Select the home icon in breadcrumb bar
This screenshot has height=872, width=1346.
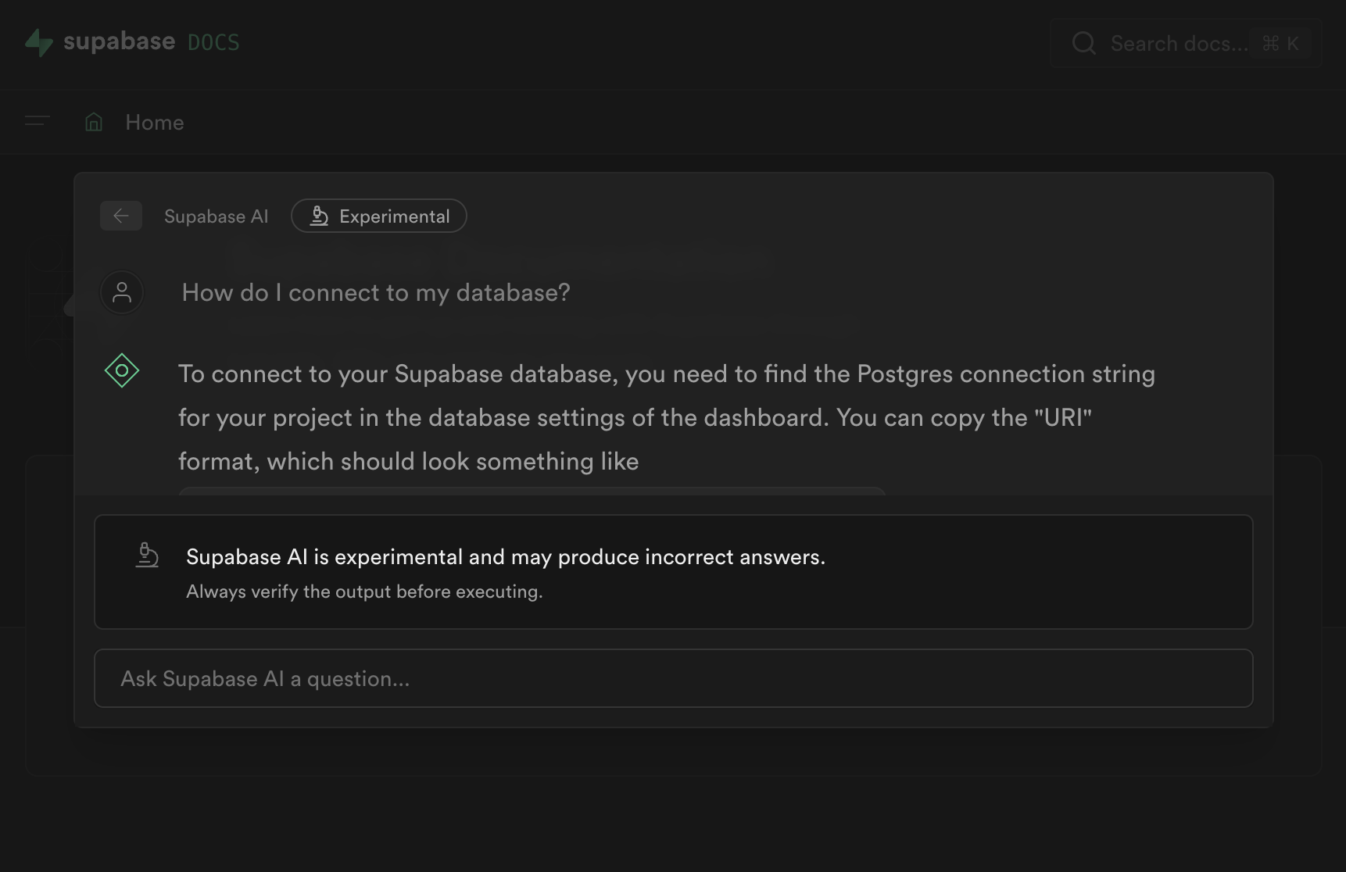tap(93, 122)
